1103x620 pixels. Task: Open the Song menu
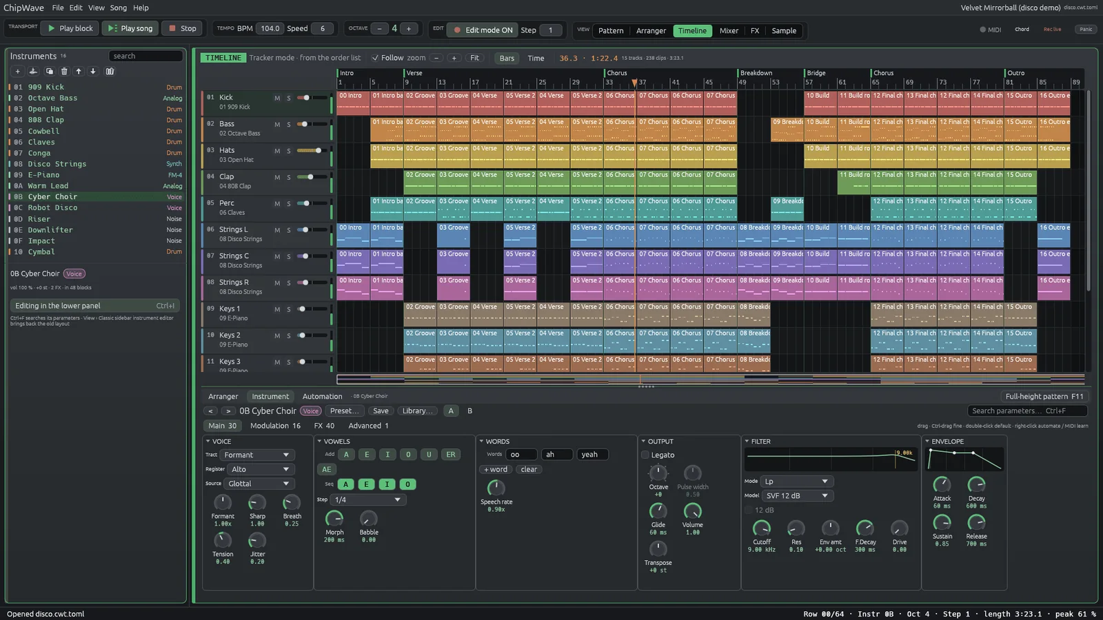click(x=119, y=8)
